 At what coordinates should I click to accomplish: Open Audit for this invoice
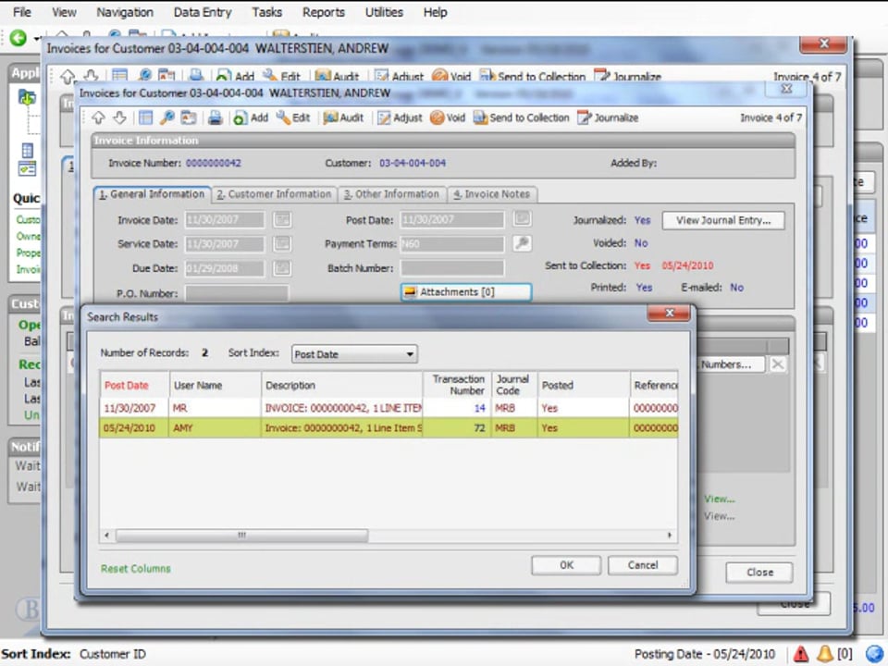(x=343, y=117)
